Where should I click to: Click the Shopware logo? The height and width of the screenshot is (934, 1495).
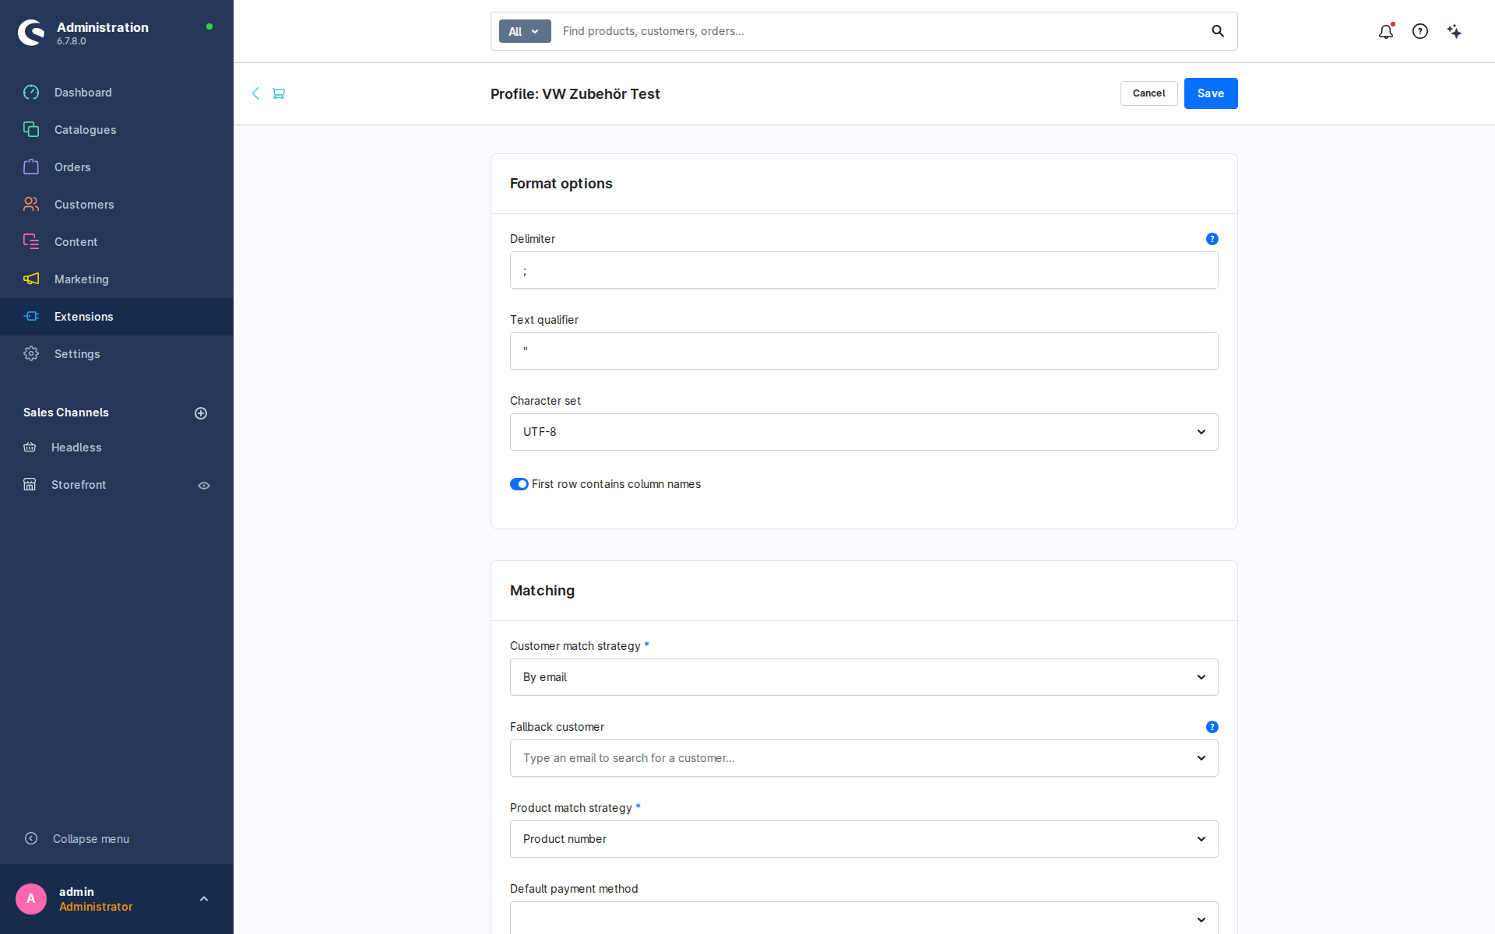[x=31, y=33]
